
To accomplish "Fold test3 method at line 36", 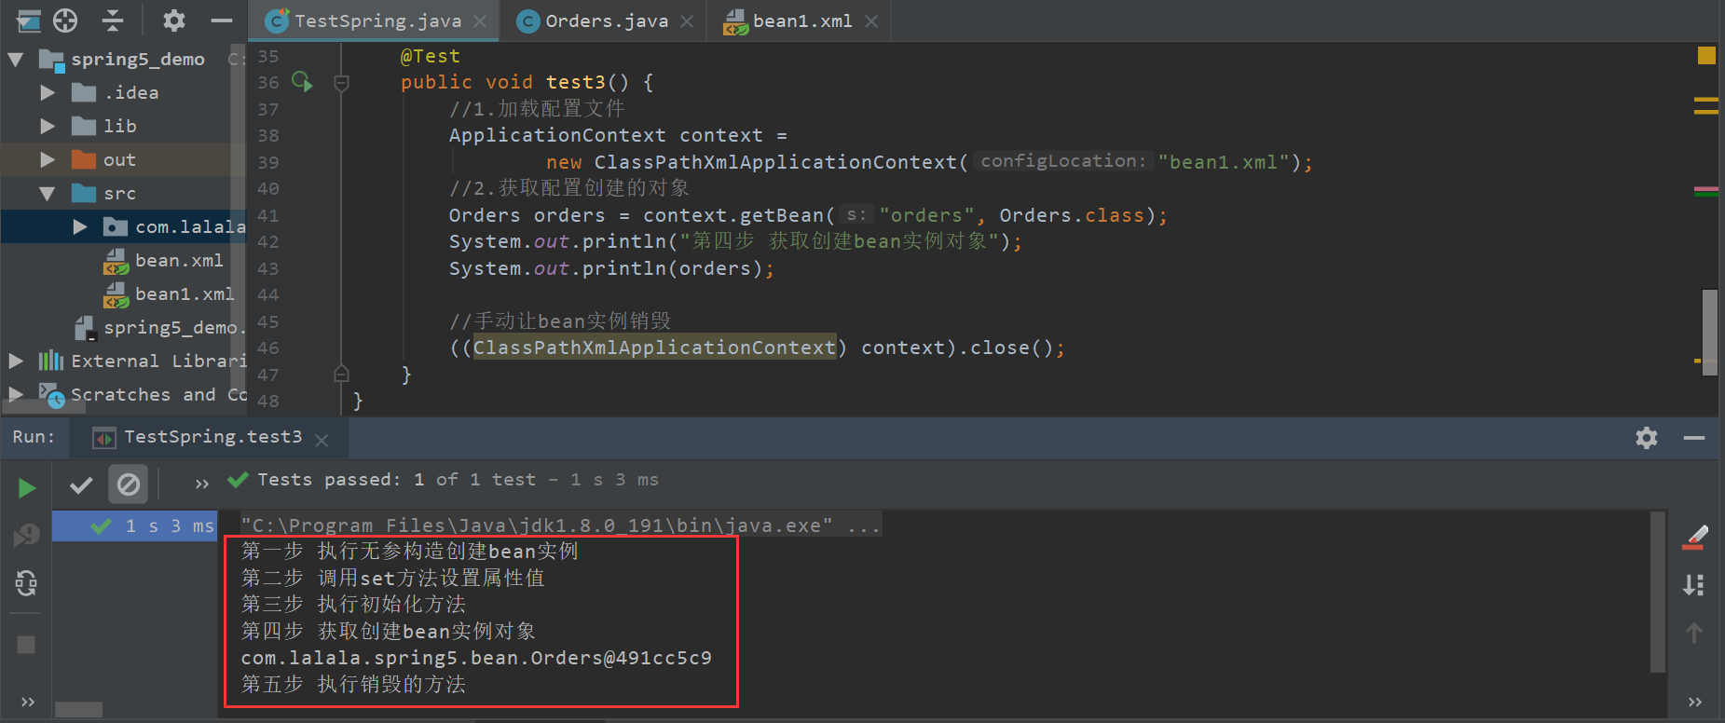I will (341, 83).
